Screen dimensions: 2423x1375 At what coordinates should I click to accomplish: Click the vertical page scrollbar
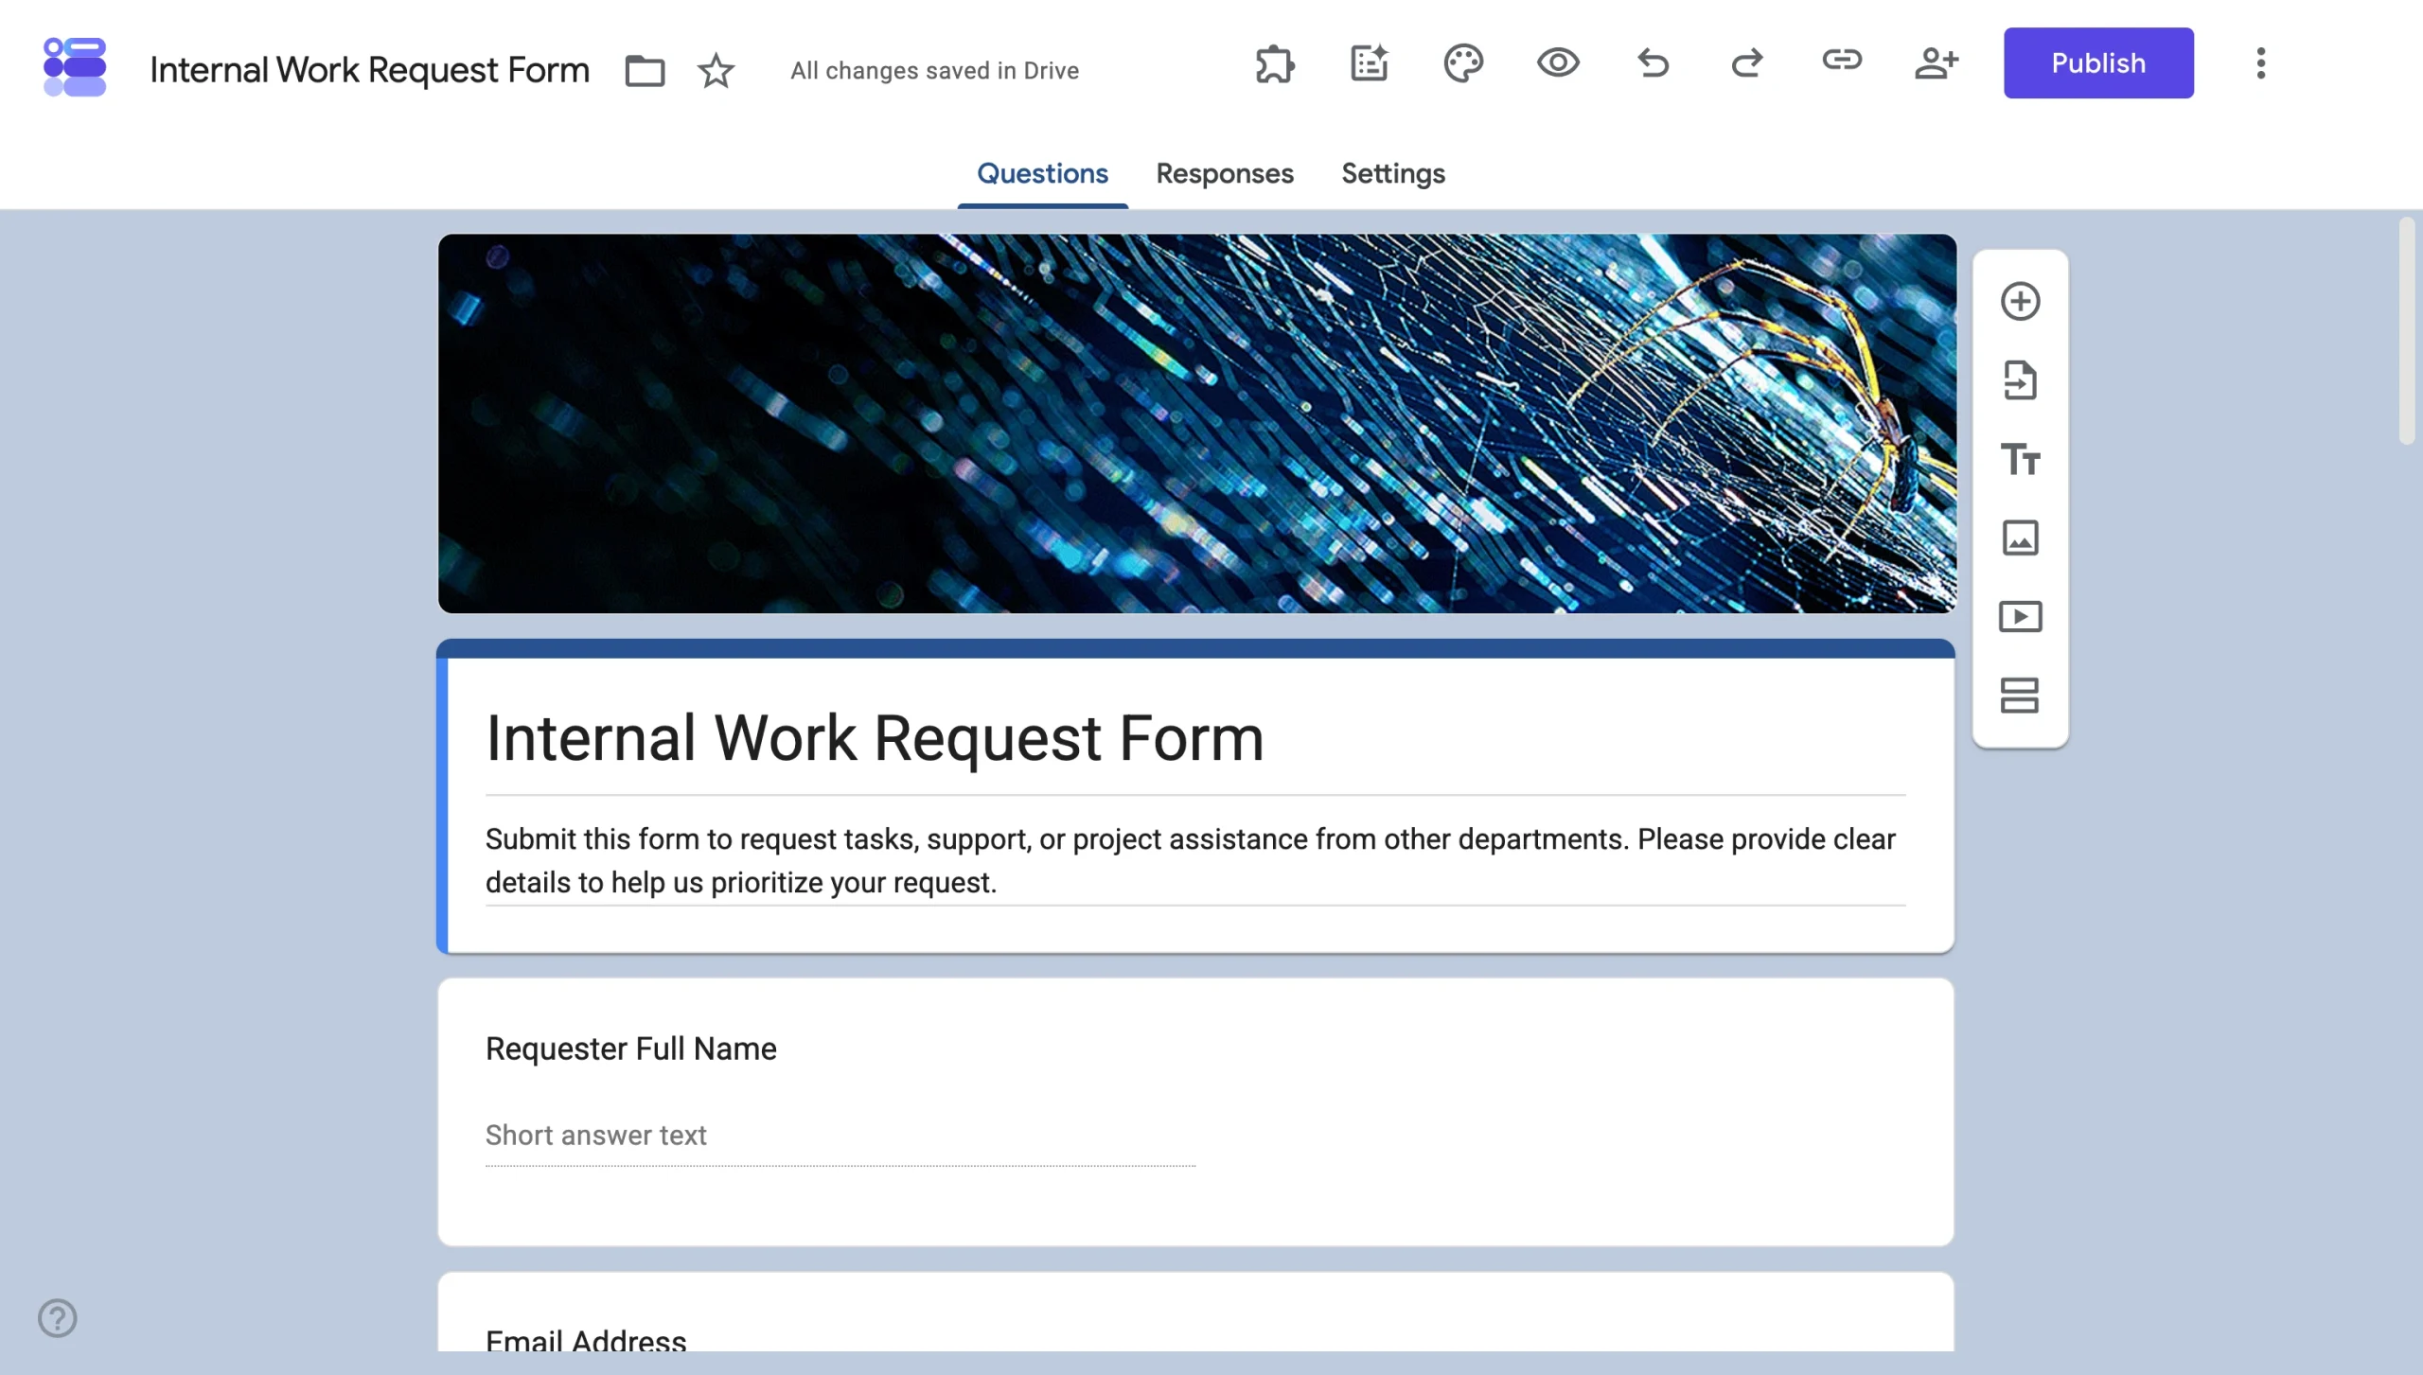2409,331
